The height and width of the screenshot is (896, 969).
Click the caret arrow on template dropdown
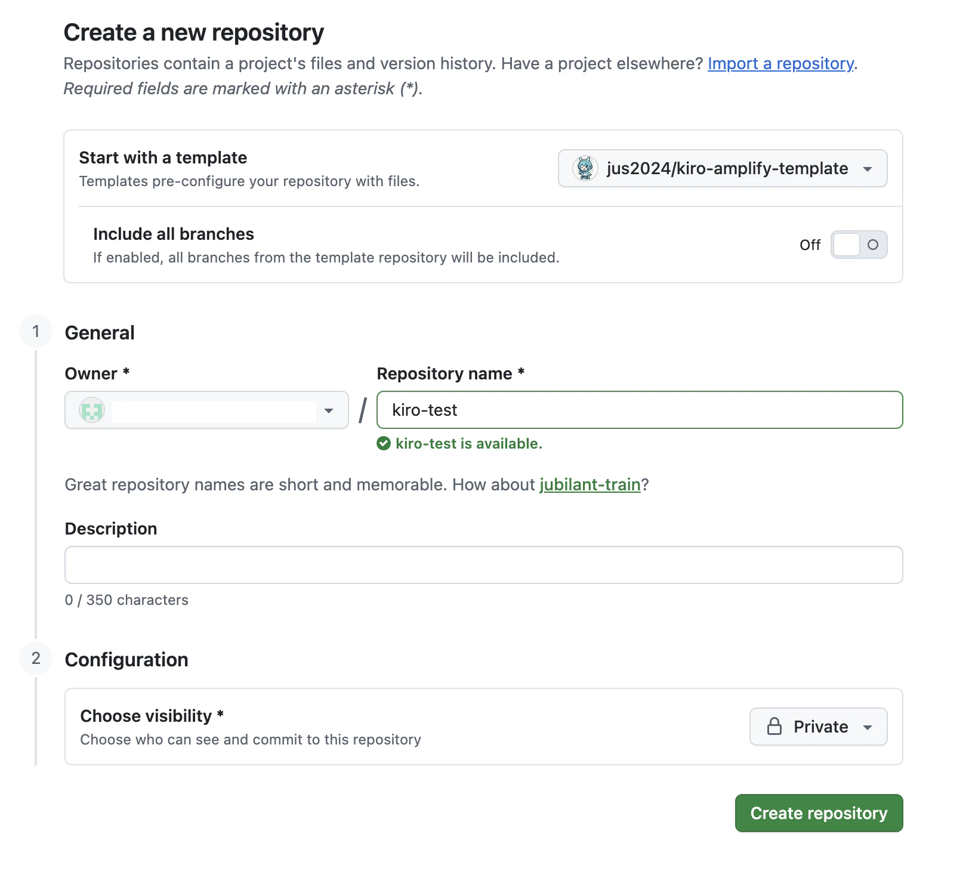coord(868,169)
